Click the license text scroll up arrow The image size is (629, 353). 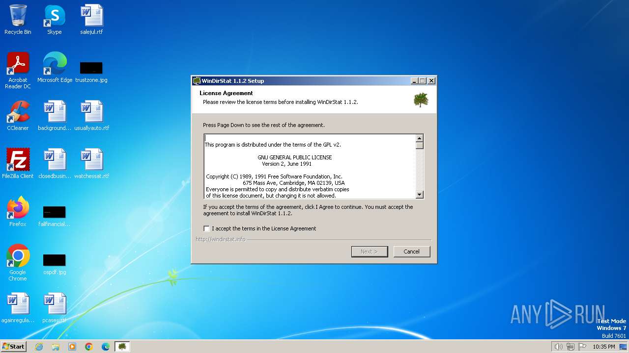tap(420, 138)
